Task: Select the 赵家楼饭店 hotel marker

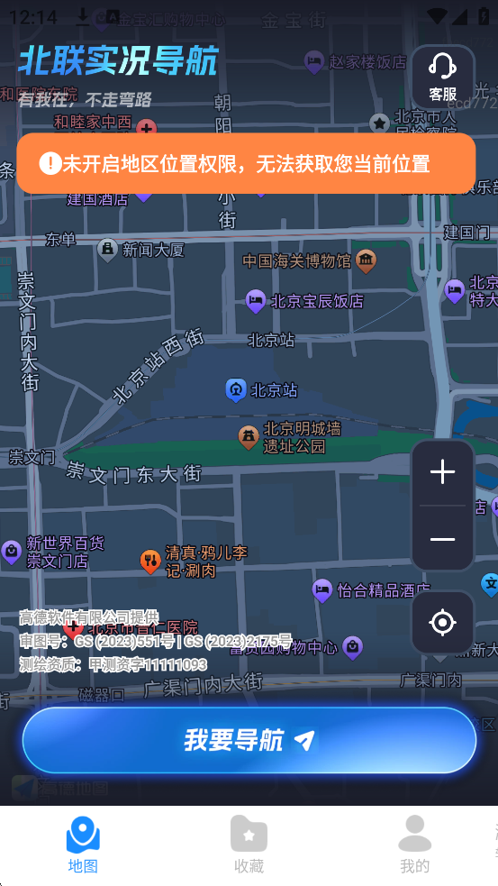Action: (314, 61)
